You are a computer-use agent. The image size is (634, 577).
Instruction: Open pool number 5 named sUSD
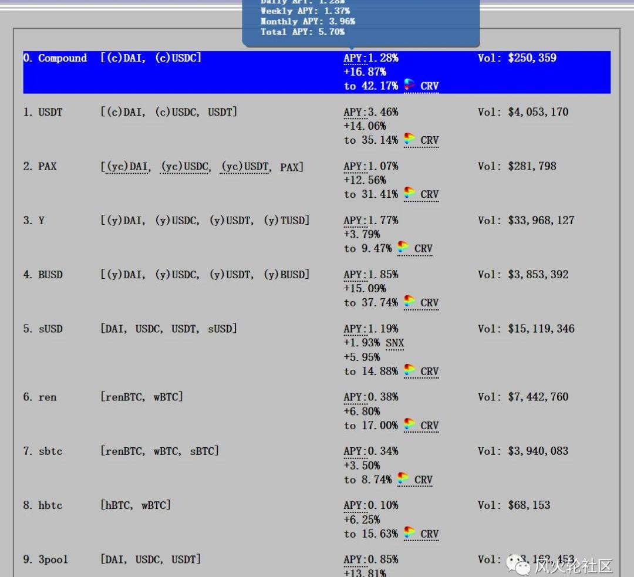[x=50, y=329]
